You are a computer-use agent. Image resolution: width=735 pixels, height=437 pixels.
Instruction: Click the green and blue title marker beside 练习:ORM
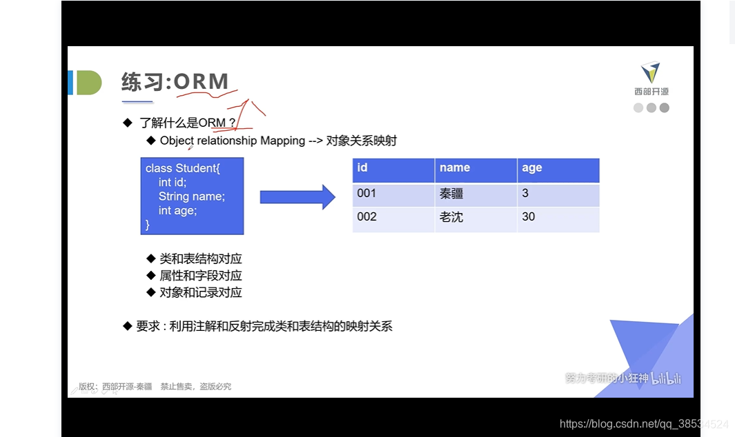(85, 83)
